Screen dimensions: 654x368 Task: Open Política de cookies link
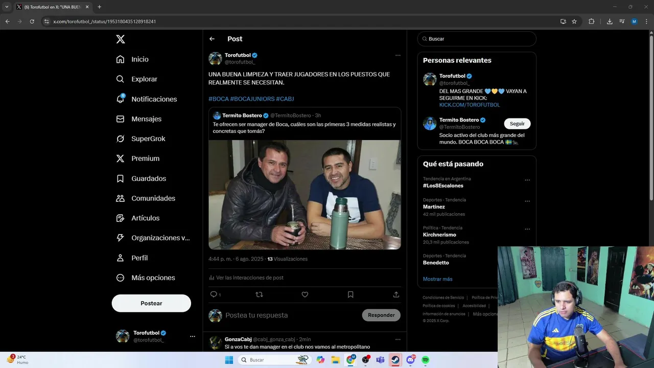pos(438,306)
